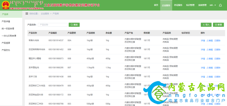Click the 净含量 column header

click(109, 33)
